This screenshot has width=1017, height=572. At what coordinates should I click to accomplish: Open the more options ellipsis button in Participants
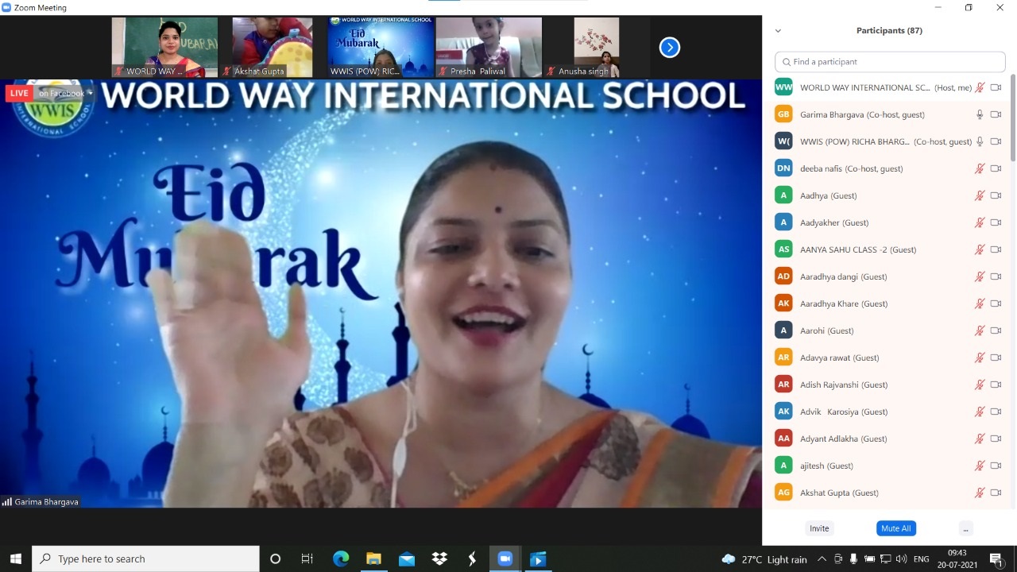pyautogui.click(x=965, y=528)
